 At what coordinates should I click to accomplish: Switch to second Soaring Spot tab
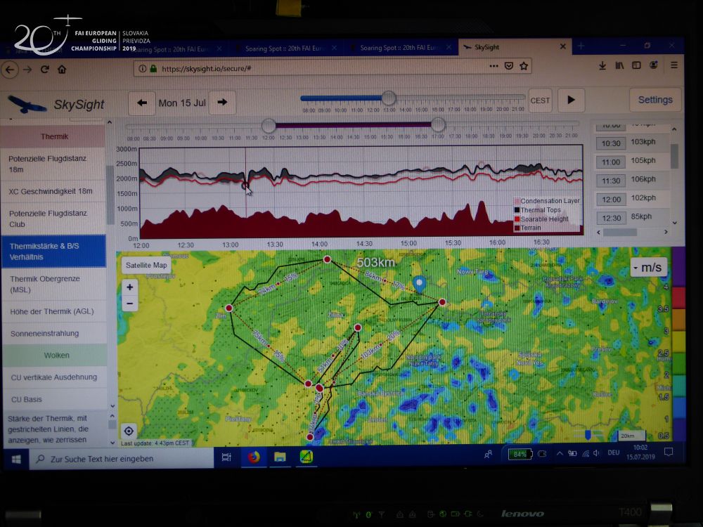point(285,48)
